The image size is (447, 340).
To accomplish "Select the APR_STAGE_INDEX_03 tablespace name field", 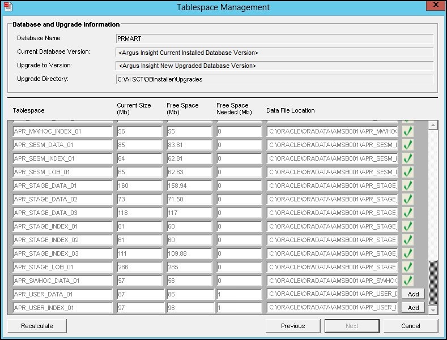I will click(63, 253).
